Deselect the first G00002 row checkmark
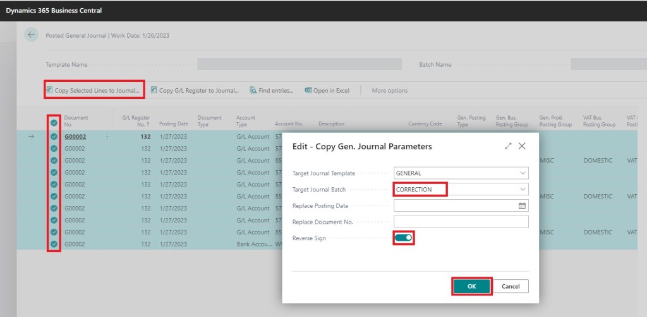 54,136
